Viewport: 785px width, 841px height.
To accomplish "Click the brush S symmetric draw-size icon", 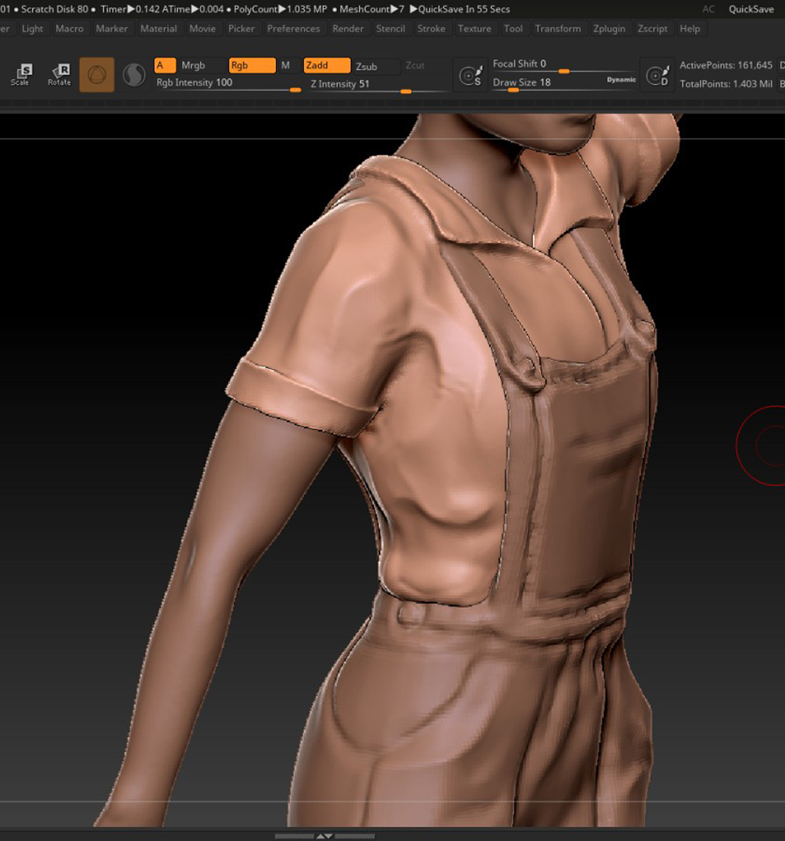I will click(x=470, y=75).
